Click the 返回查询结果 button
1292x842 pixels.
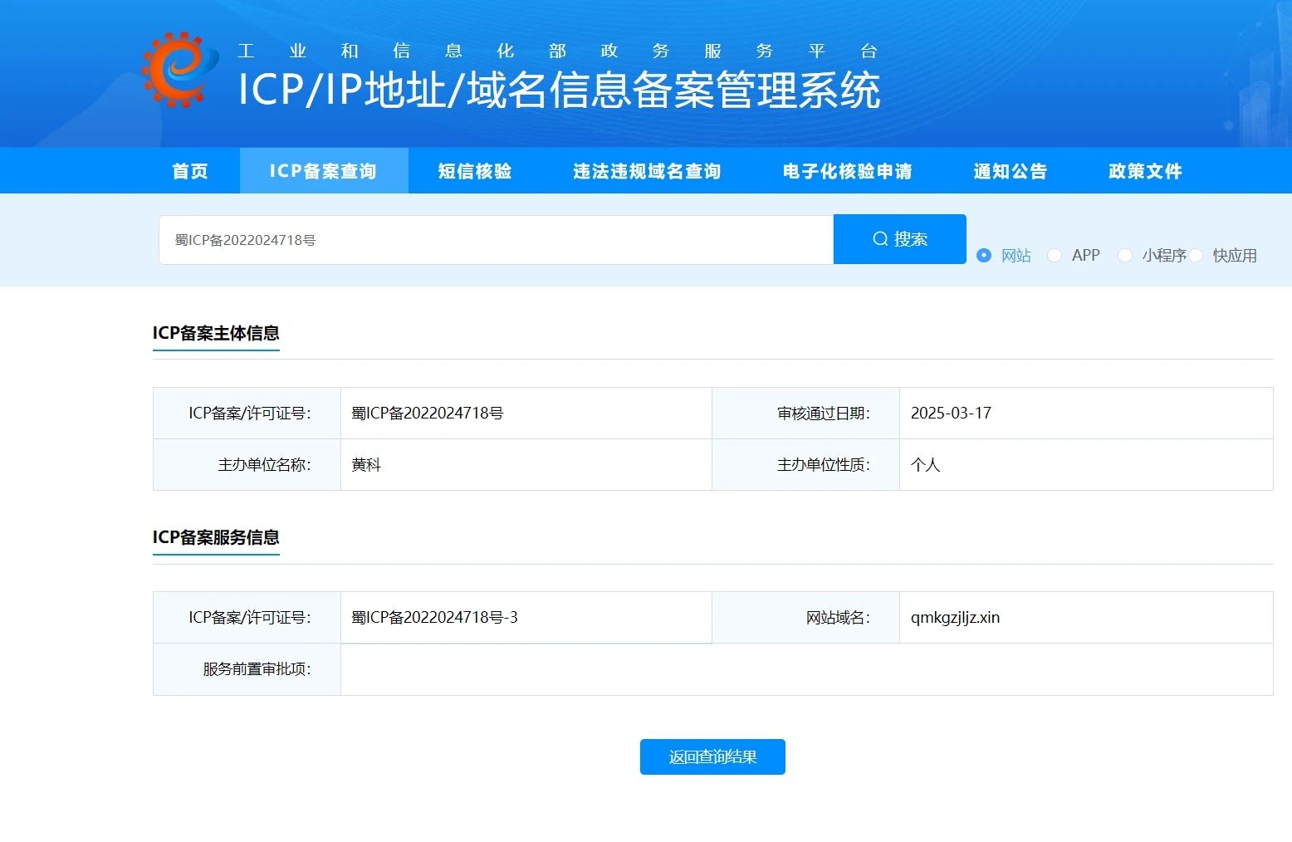[712, 756]
